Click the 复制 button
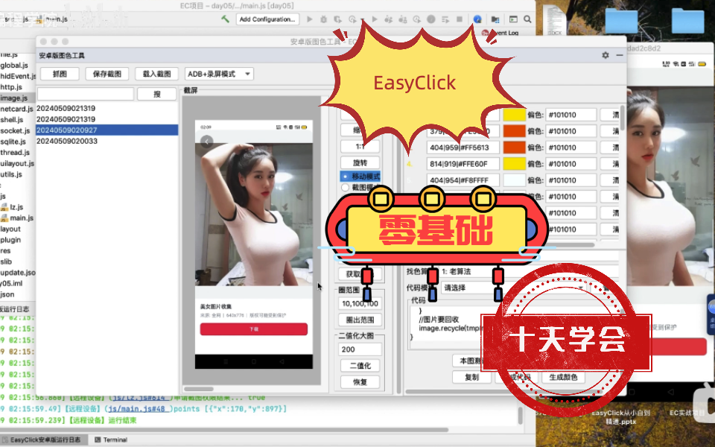 pos(471,377)
